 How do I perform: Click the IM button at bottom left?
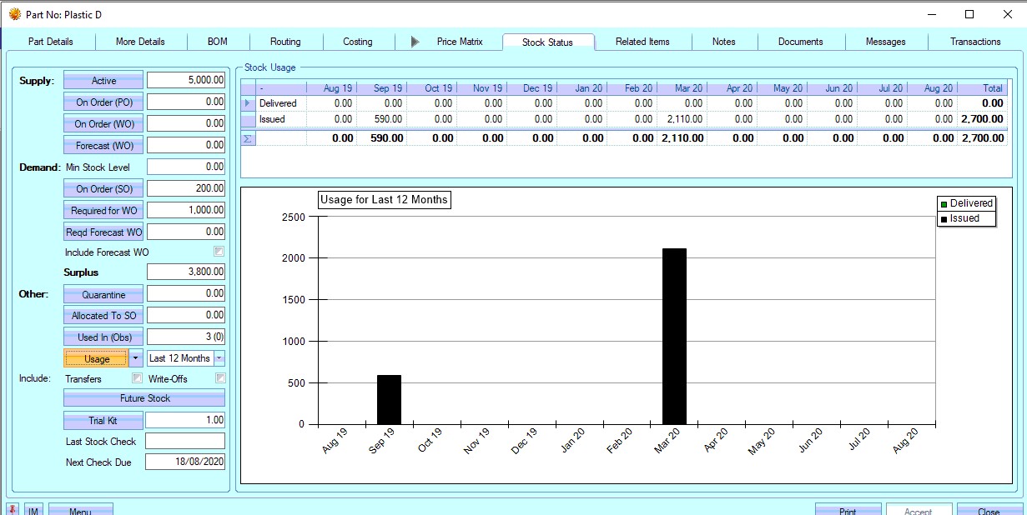33,510
